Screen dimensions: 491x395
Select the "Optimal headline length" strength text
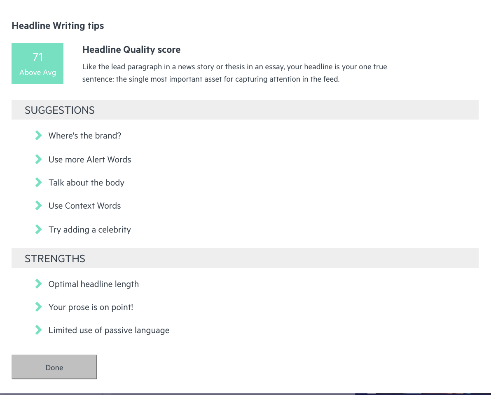point(94,284)
